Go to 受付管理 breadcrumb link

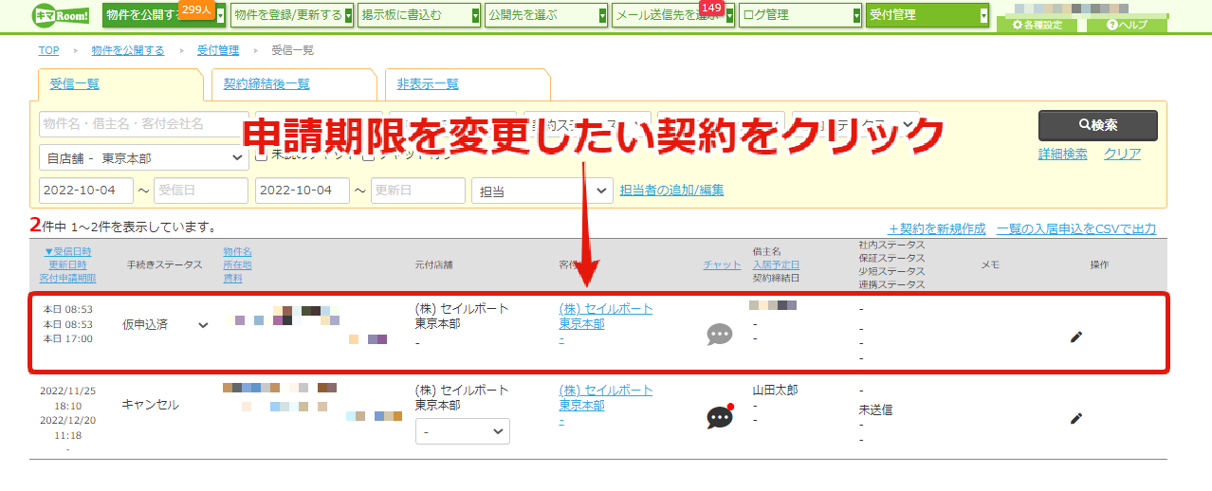click(x=217, y=50)
